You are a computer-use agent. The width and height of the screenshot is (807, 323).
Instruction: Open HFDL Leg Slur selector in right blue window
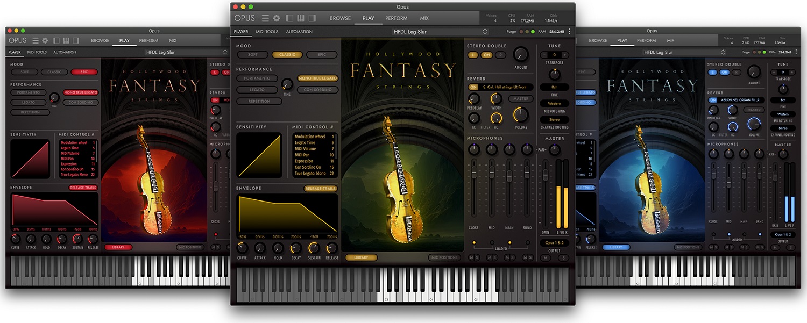pyautogui.click(x=685, y=52)
